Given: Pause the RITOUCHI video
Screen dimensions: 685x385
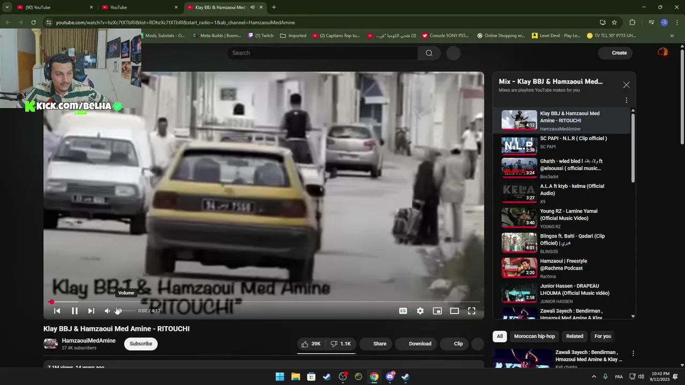Looking at the screenshot, I should point(75,311).
